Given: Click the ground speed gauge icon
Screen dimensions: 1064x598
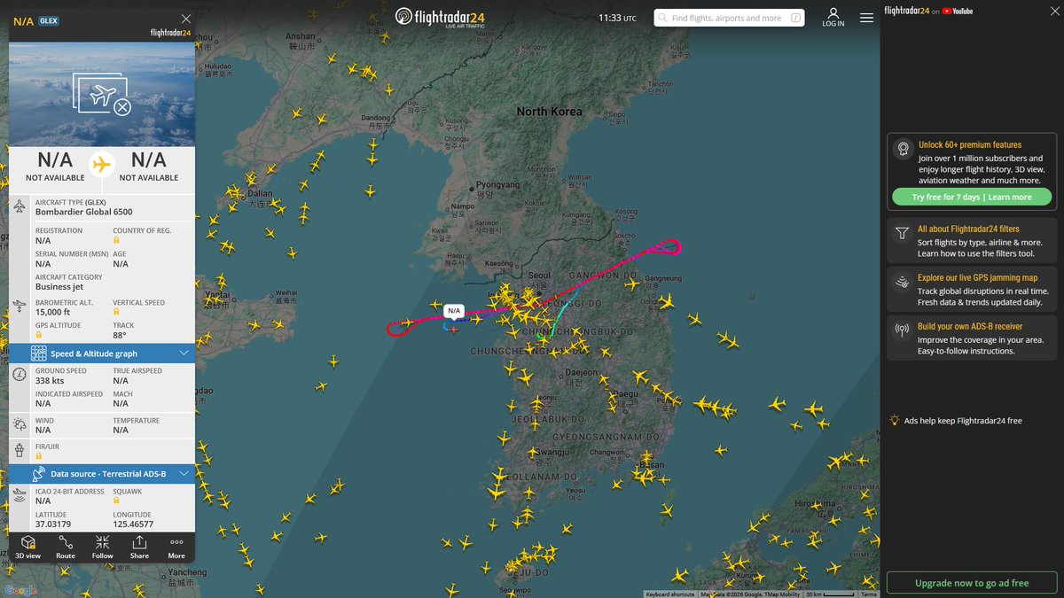Looking at the screenshot, I should (x=20, y=375).
